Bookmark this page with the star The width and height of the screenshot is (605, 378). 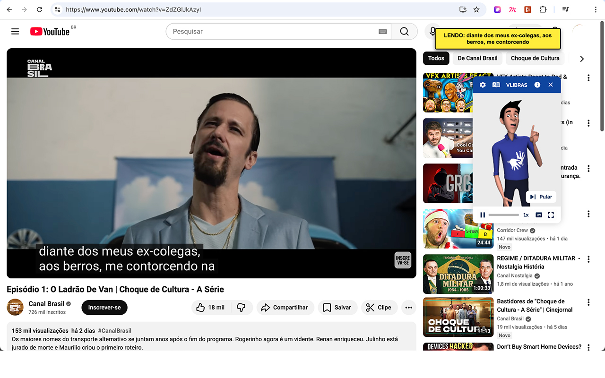(476, 9)
